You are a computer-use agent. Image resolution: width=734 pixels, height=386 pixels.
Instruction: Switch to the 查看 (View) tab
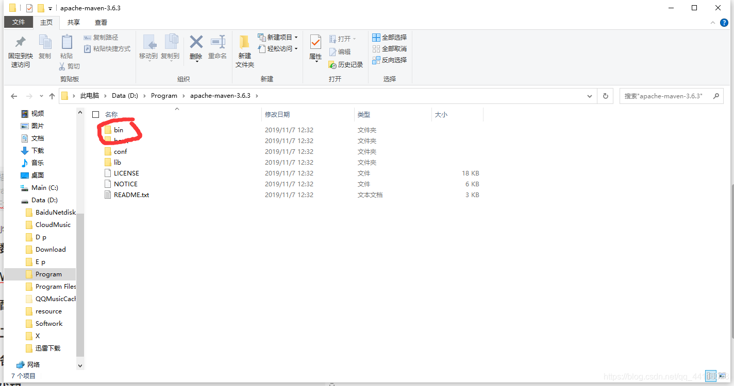(101, 23)
